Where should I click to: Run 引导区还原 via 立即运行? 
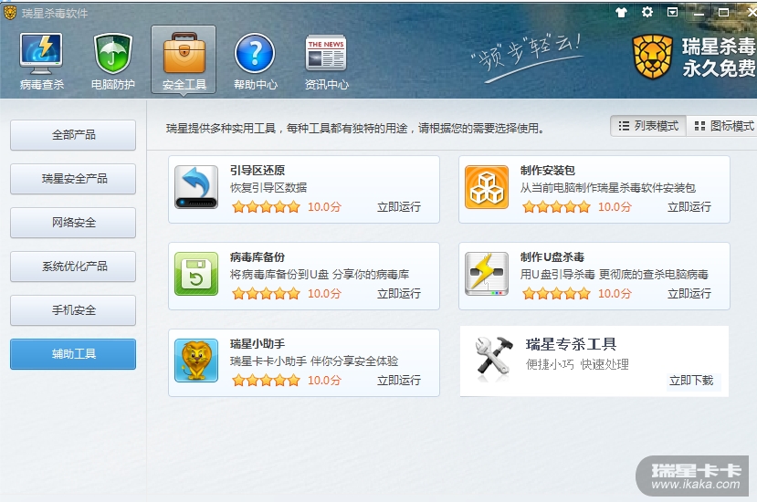[399, 207]
